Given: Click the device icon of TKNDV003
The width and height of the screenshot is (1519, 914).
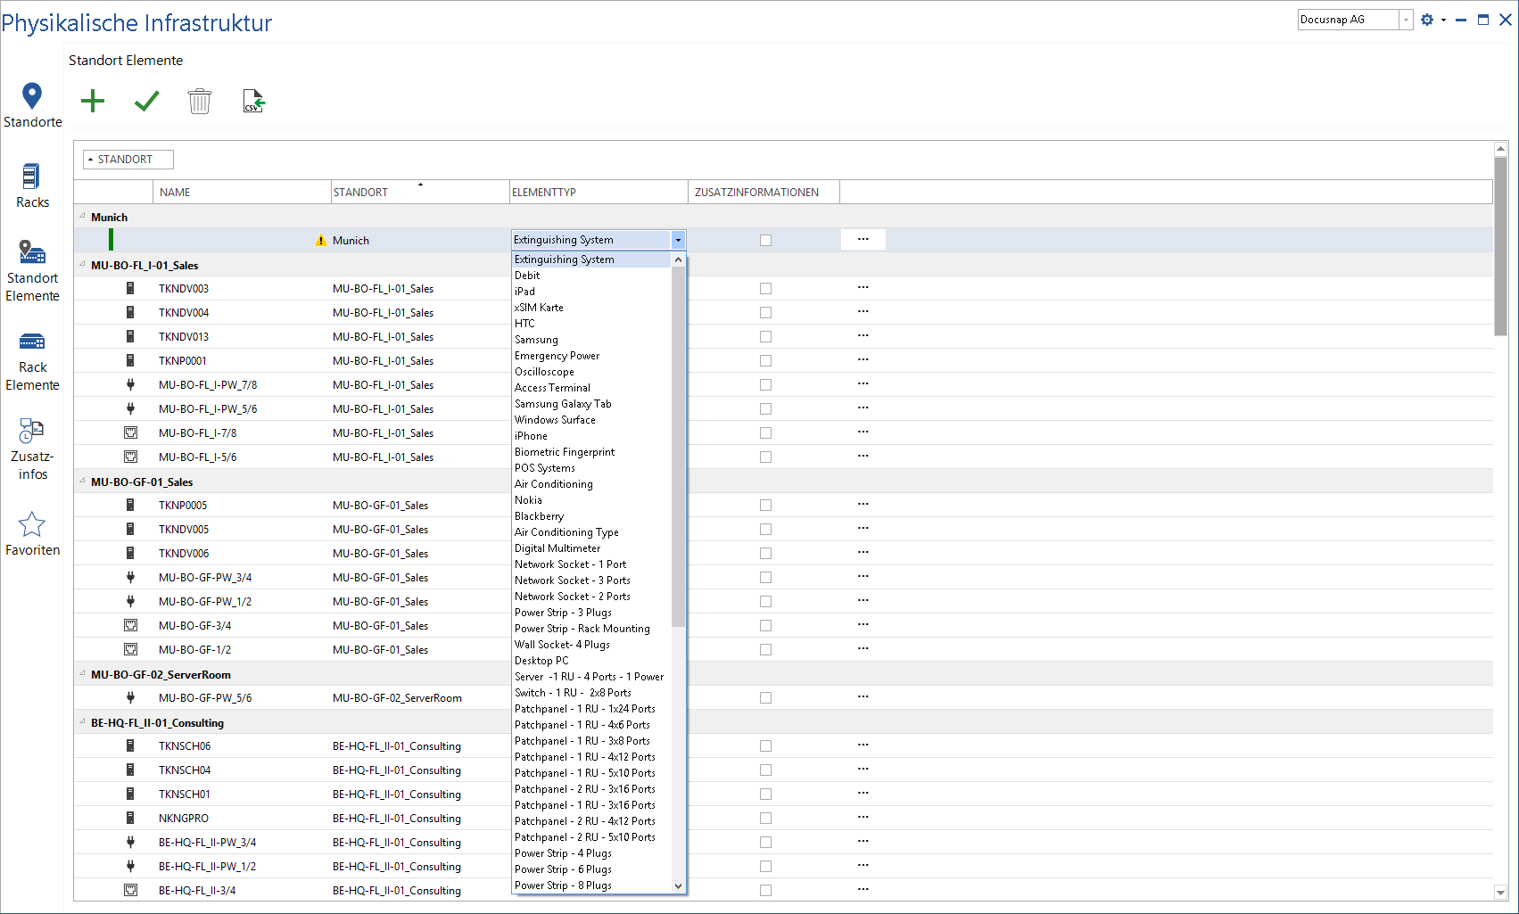Looking at the screenshot, I should coord(130,288).
